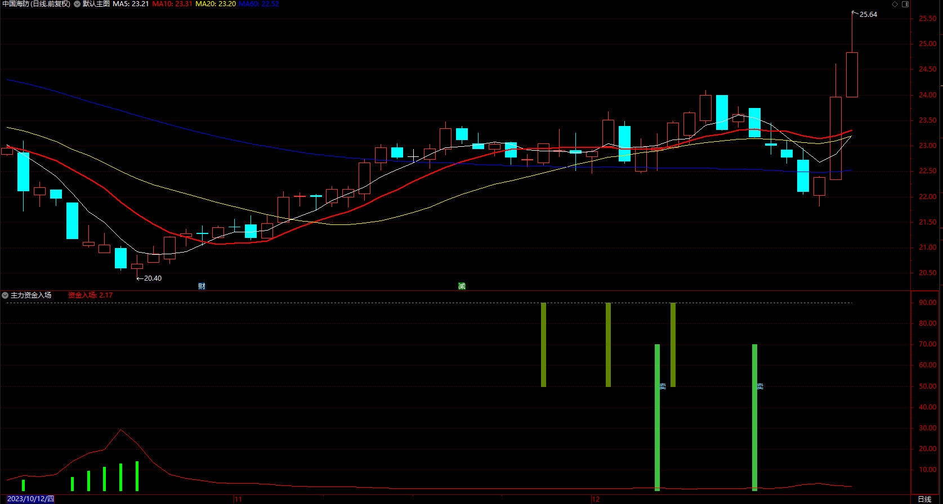
Task: Click the 2023/10/12/四 date label
Action: click(x=31, y=499)
